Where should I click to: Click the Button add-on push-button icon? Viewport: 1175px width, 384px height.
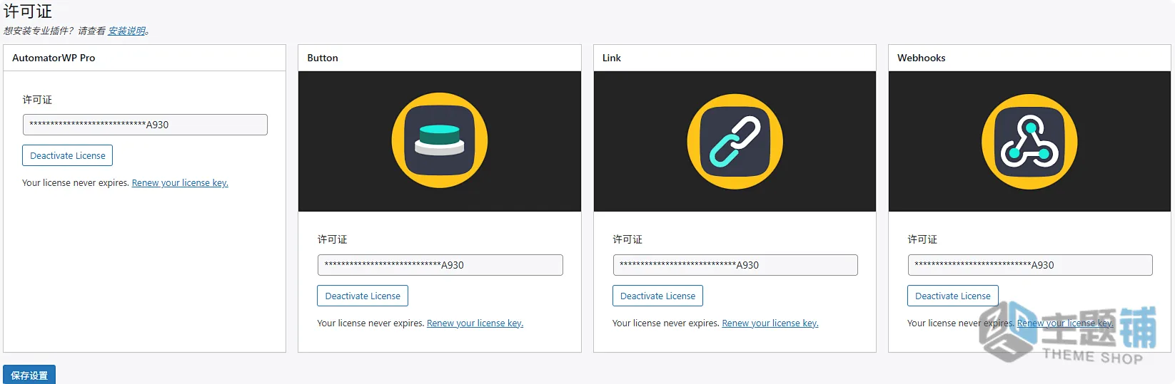[440, 140]
